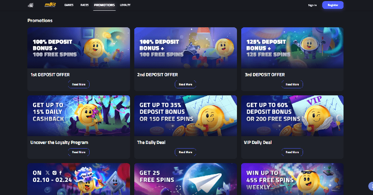Open the 455 Free Spins Weekly banner
Image resolution: width=373 pixels, height=195 pixels.
[x=292, y=179]
